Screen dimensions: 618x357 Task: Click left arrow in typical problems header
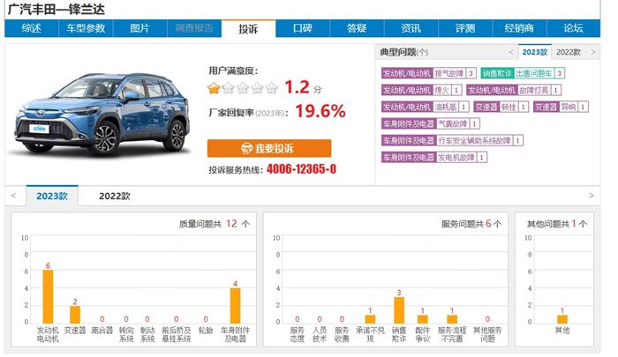coord(511,52)
